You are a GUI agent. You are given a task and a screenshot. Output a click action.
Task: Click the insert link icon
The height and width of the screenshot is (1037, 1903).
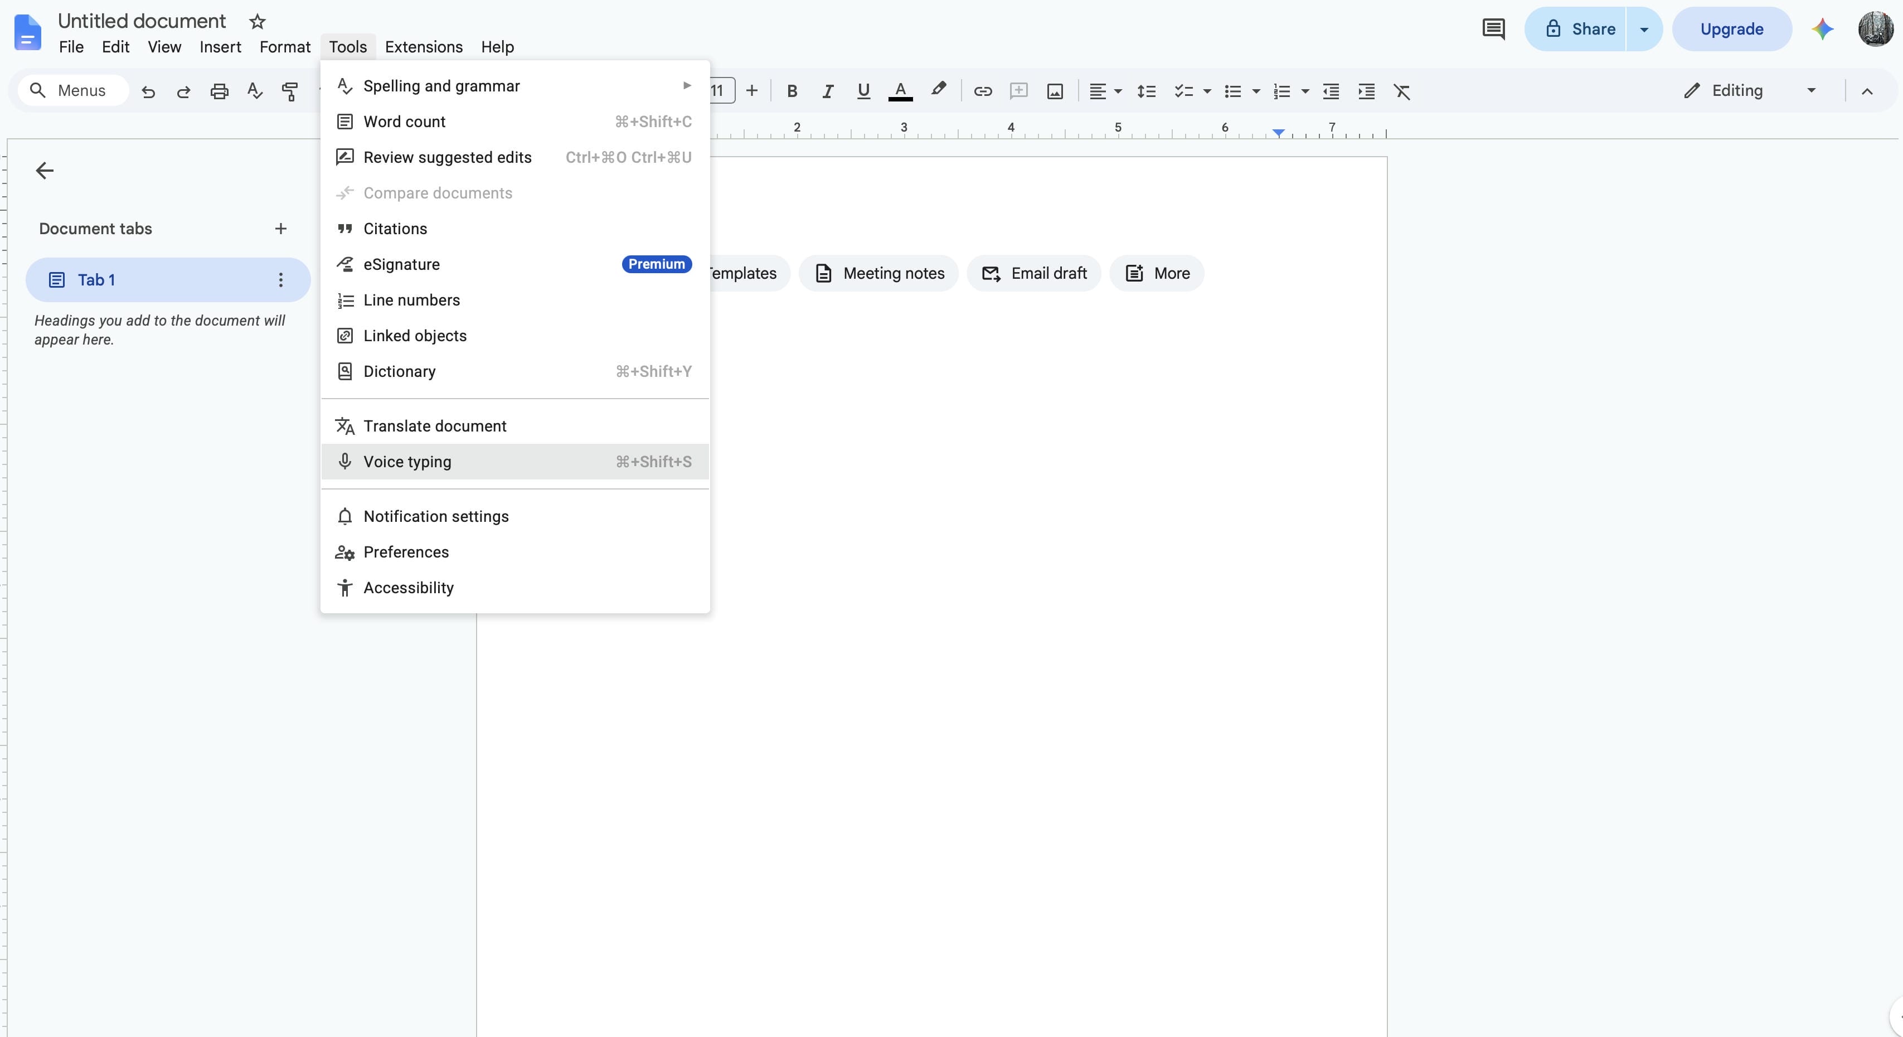983,91
